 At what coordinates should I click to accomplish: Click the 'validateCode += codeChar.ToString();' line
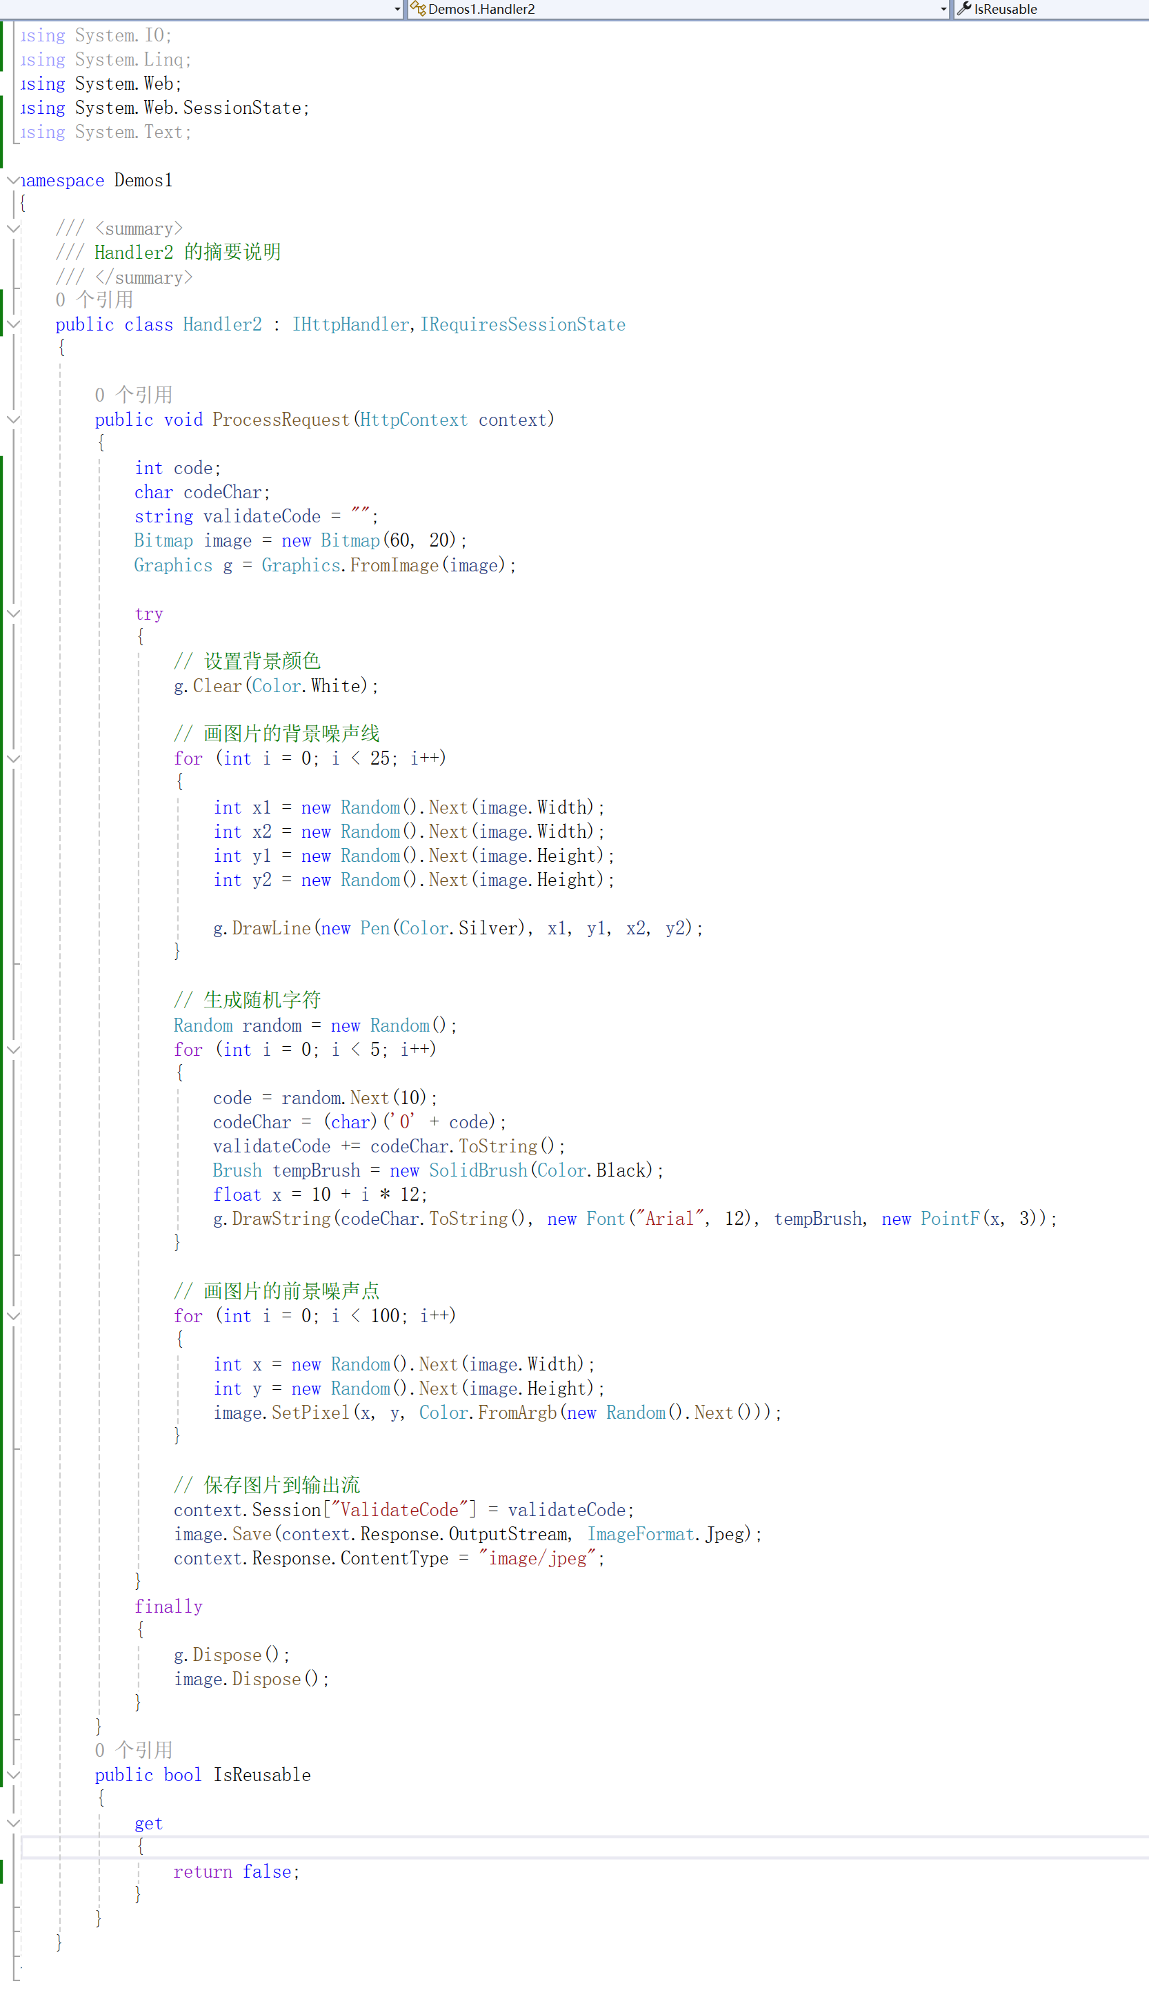click(389, 1146)
